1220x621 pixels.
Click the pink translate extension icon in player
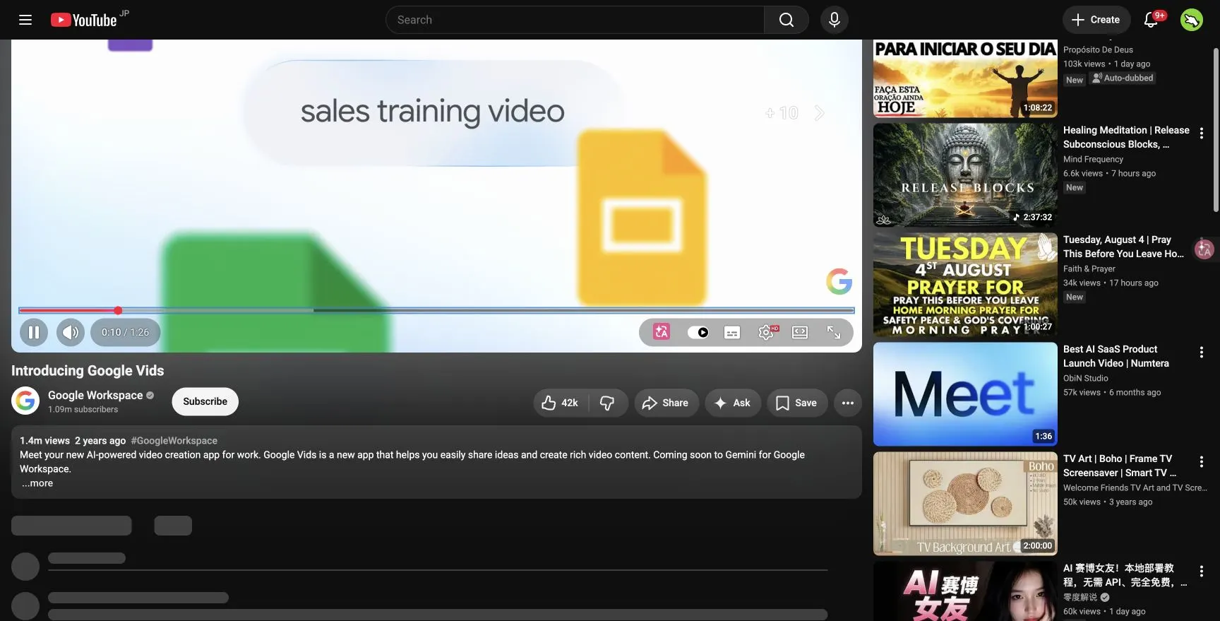tap(662, 332)
